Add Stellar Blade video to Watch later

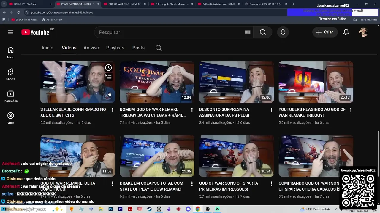tap(109, 68)
